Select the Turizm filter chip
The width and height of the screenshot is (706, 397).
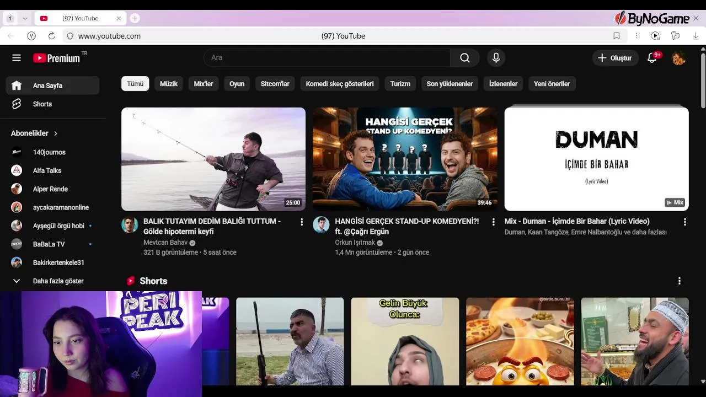[400, 84]
